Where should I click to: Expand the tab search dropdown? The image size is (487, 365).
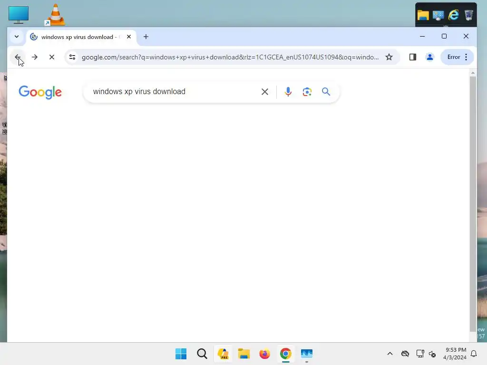tap(17, 37)
